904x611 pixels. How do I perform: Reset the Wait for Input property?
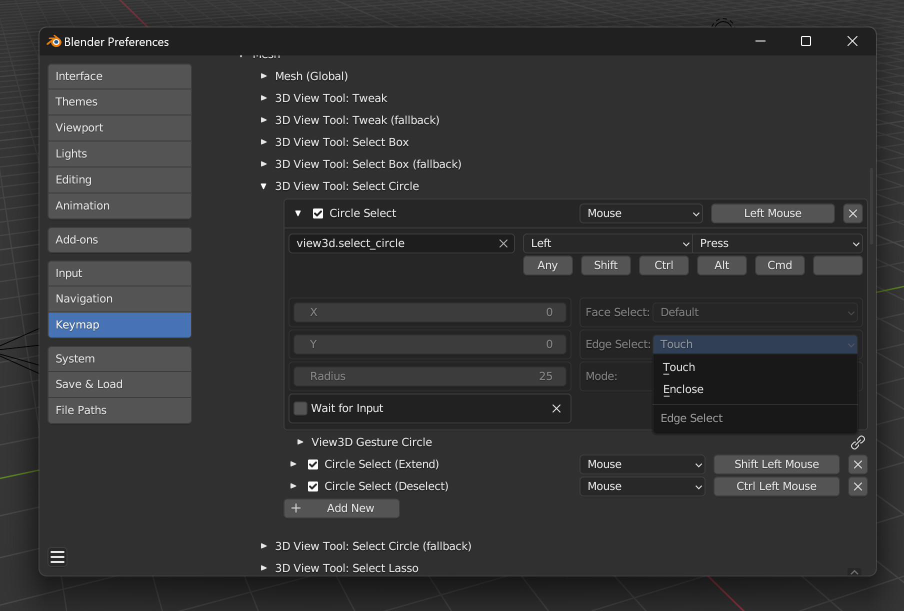tap(556, 408)
